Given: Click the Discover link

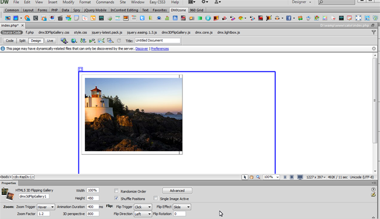Looking at the screenshot, I should point(141,49).
